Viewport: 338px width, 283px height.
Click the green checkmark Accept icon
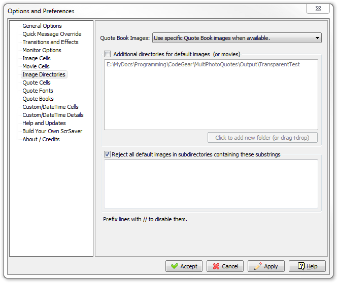[x=175, y=266]
